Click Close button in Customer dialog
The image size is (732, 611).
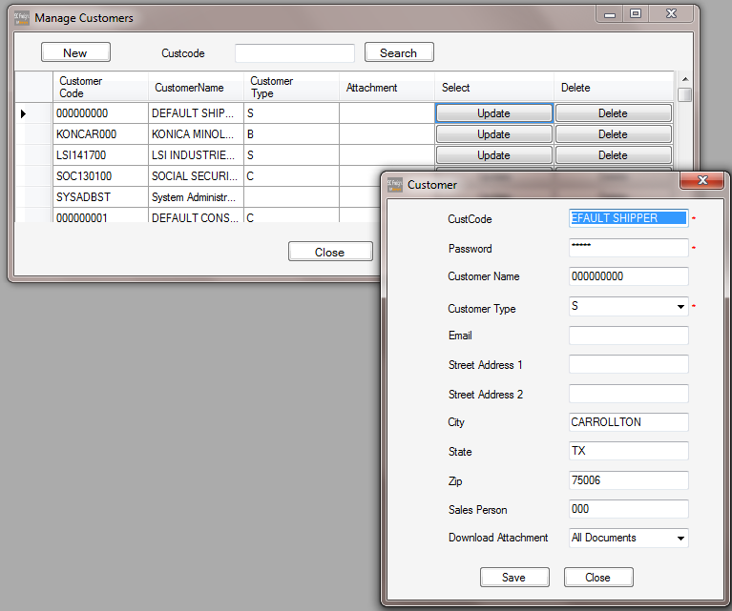coord(598,578)
